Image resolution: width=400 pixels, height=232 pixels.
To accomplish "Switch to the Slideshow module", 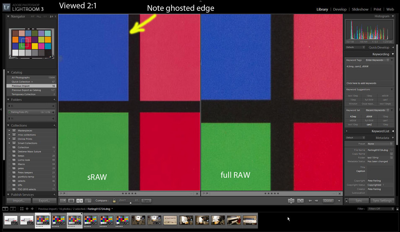I will point(360,9).
